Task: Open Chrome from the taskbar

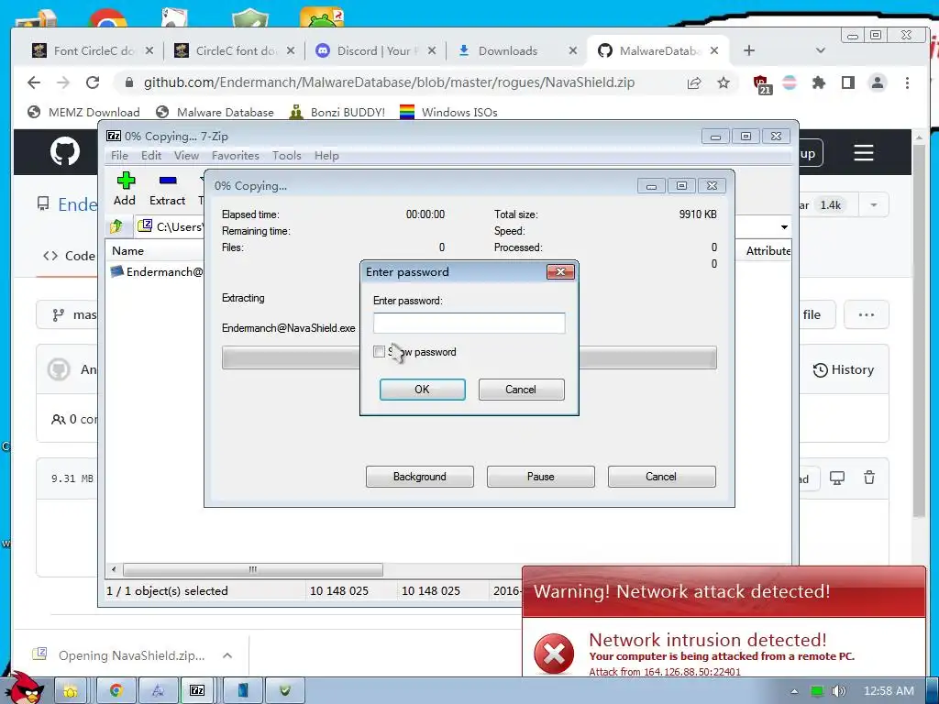Action: coord(116,691)
